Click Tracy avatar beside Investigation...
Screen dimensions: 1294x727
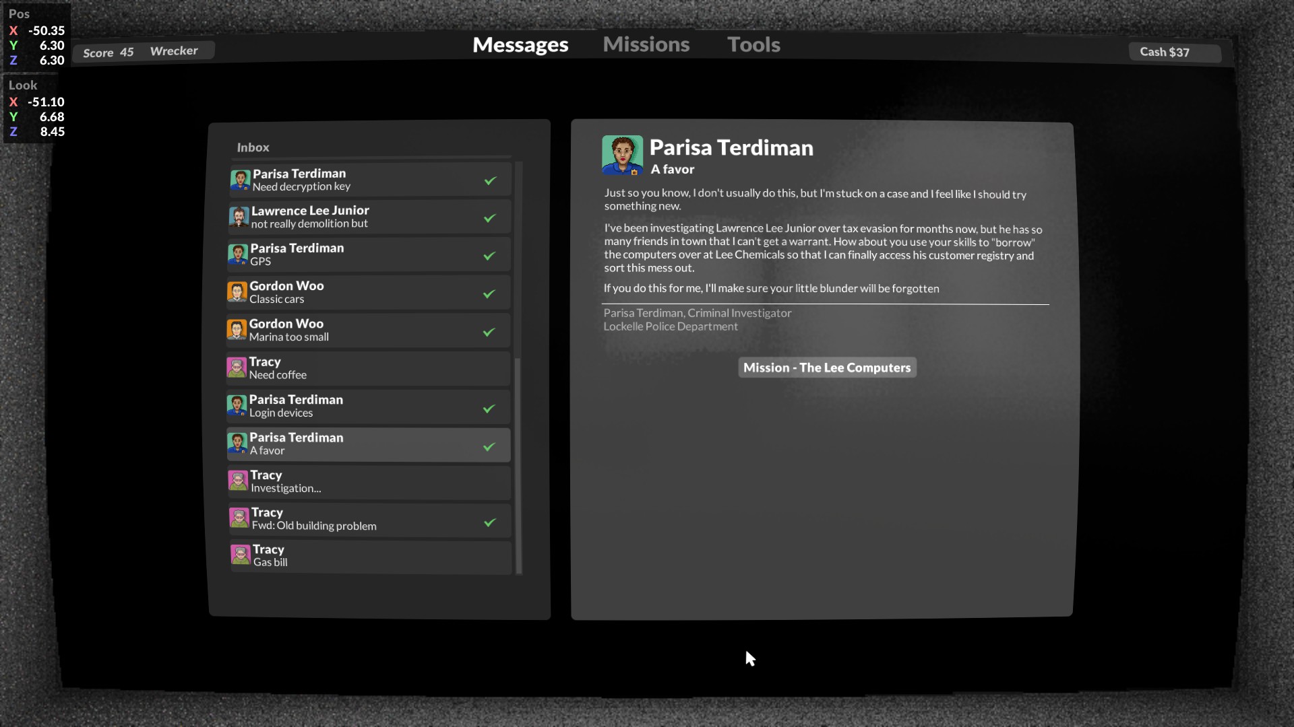pos(238,481)
